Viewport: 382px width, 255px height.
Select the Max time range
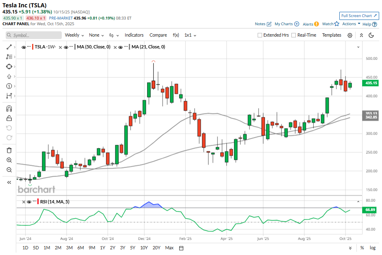point(169,248)
